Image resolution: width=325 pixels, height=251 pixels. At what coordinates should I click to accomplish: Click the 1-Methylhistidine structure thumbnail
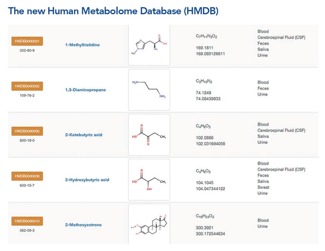coord(149,45)
